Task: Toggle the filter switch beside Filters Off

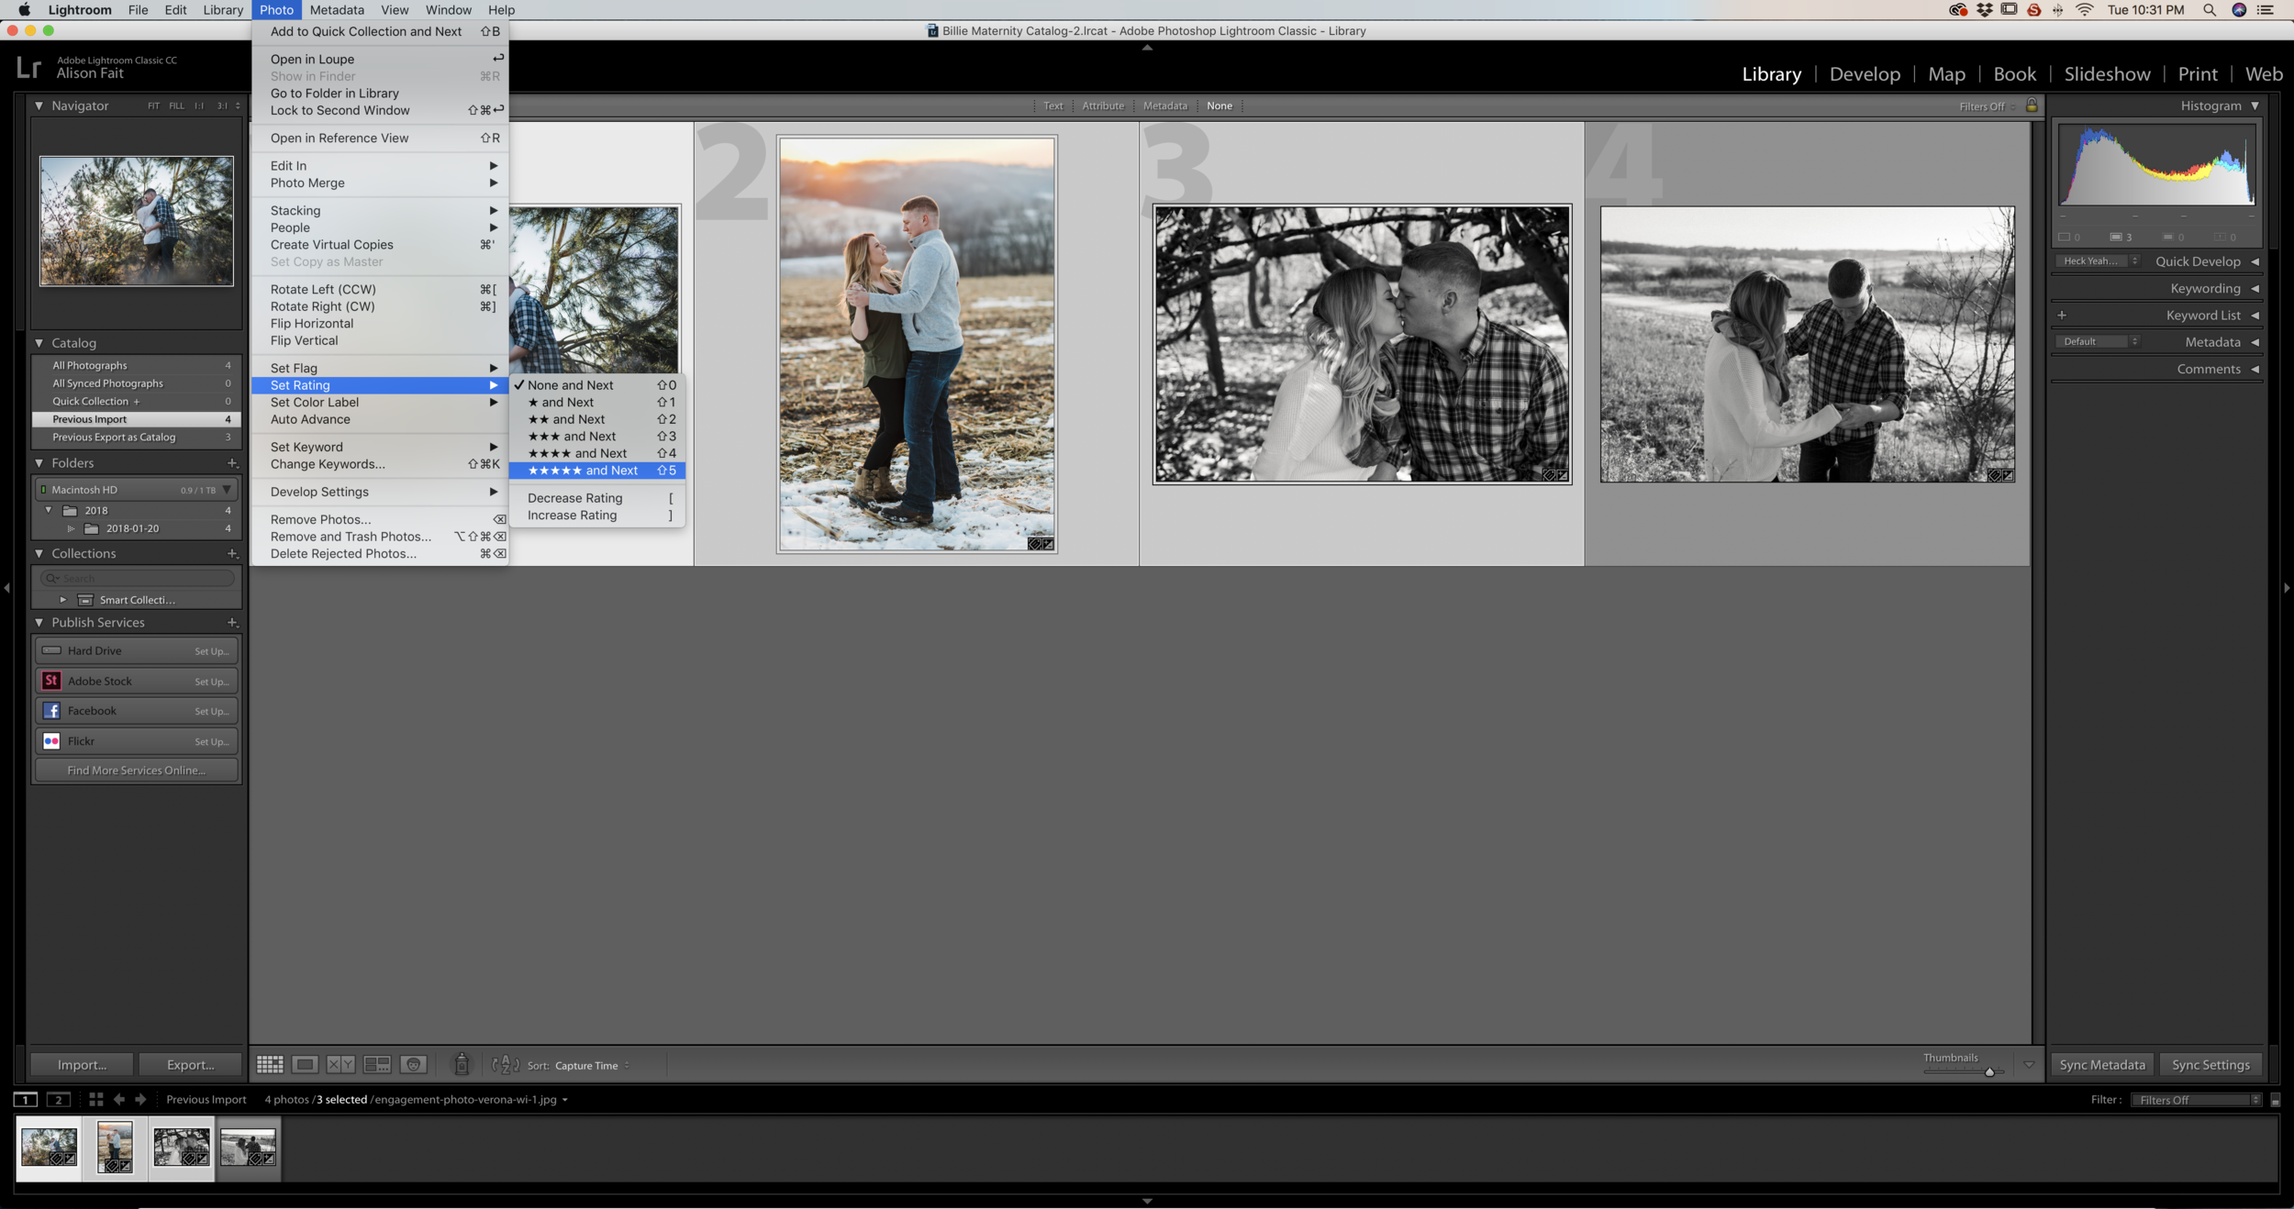Action: (x=2276, y=1100)
